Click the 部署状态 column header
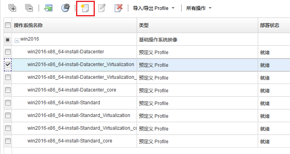 point(270,25)
